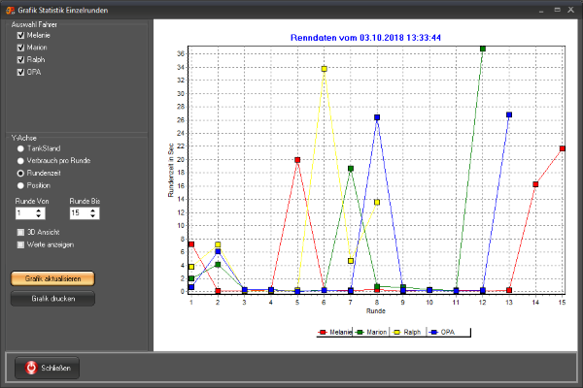This screenshot has height=388, width=583.
Task: Click the yellow Ralph legend marker
Action: [x=396, y=332]
